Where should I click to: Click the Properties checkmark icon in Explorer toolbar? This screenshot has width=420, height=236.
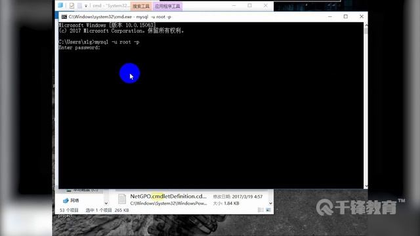click(x=72, y=6)
